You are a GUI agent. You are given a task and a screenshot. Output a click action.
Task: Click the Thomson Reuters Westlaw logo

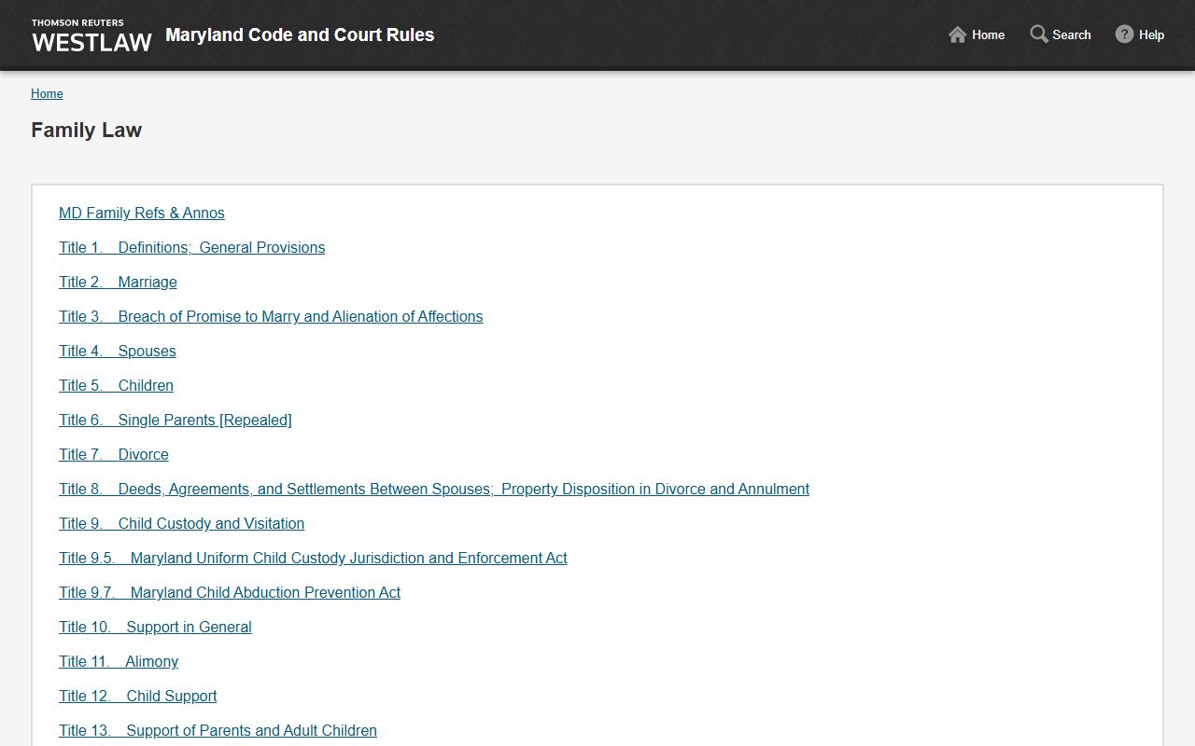(91, 35)
